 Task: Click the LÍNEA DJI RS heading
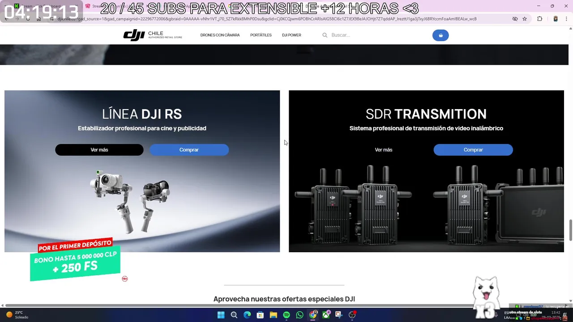[142, 114]
